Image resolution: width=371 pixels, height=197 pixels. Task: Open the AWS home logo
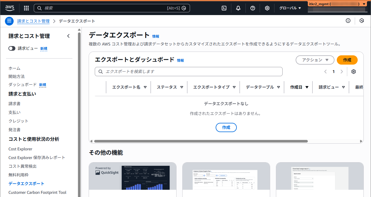[10, 8]
